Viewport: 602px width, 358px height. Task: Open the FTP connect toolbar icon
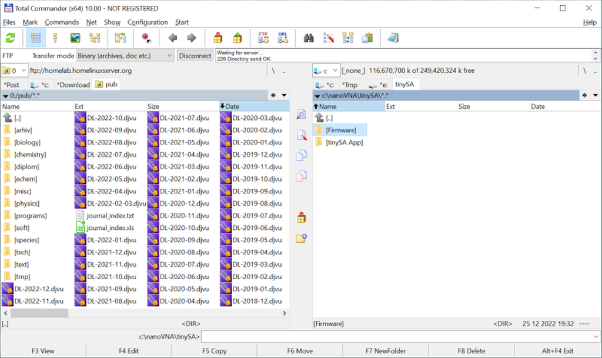coord(263,38)
